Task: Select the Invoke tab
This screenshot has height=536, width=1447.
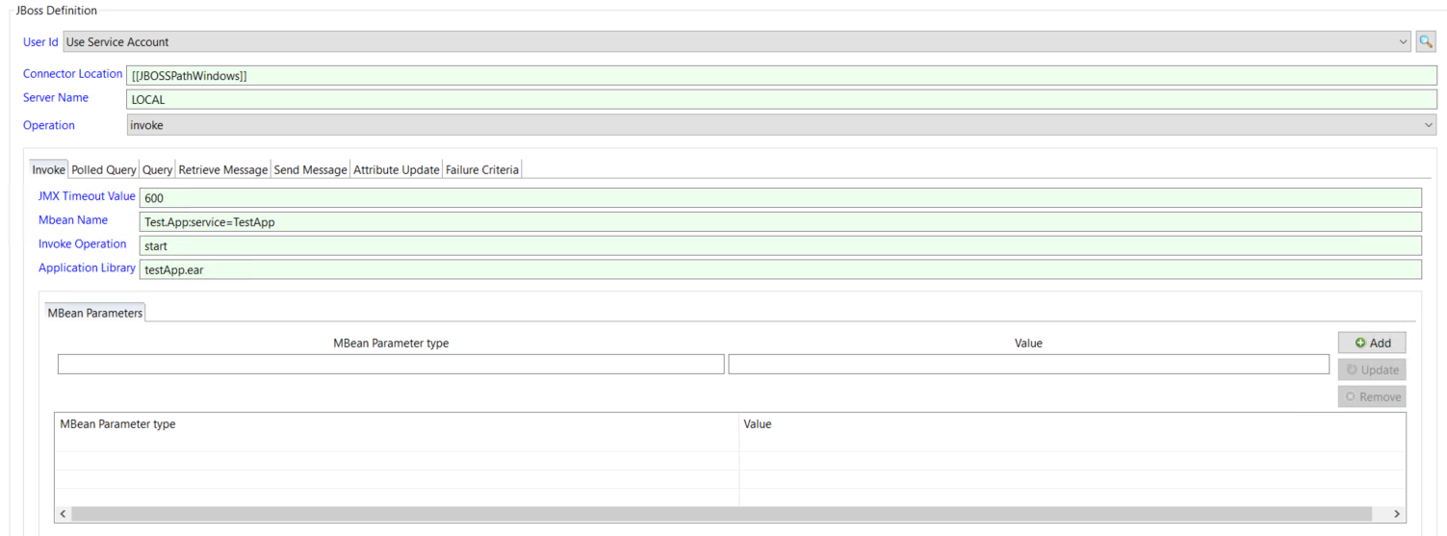Action: click(x=48, y=169)
